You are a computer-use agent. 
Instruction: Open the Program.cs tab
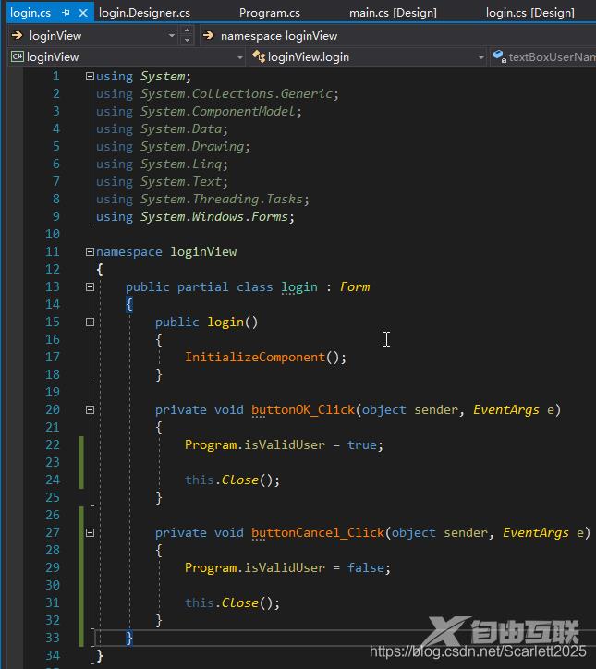[x=269, y=13]
